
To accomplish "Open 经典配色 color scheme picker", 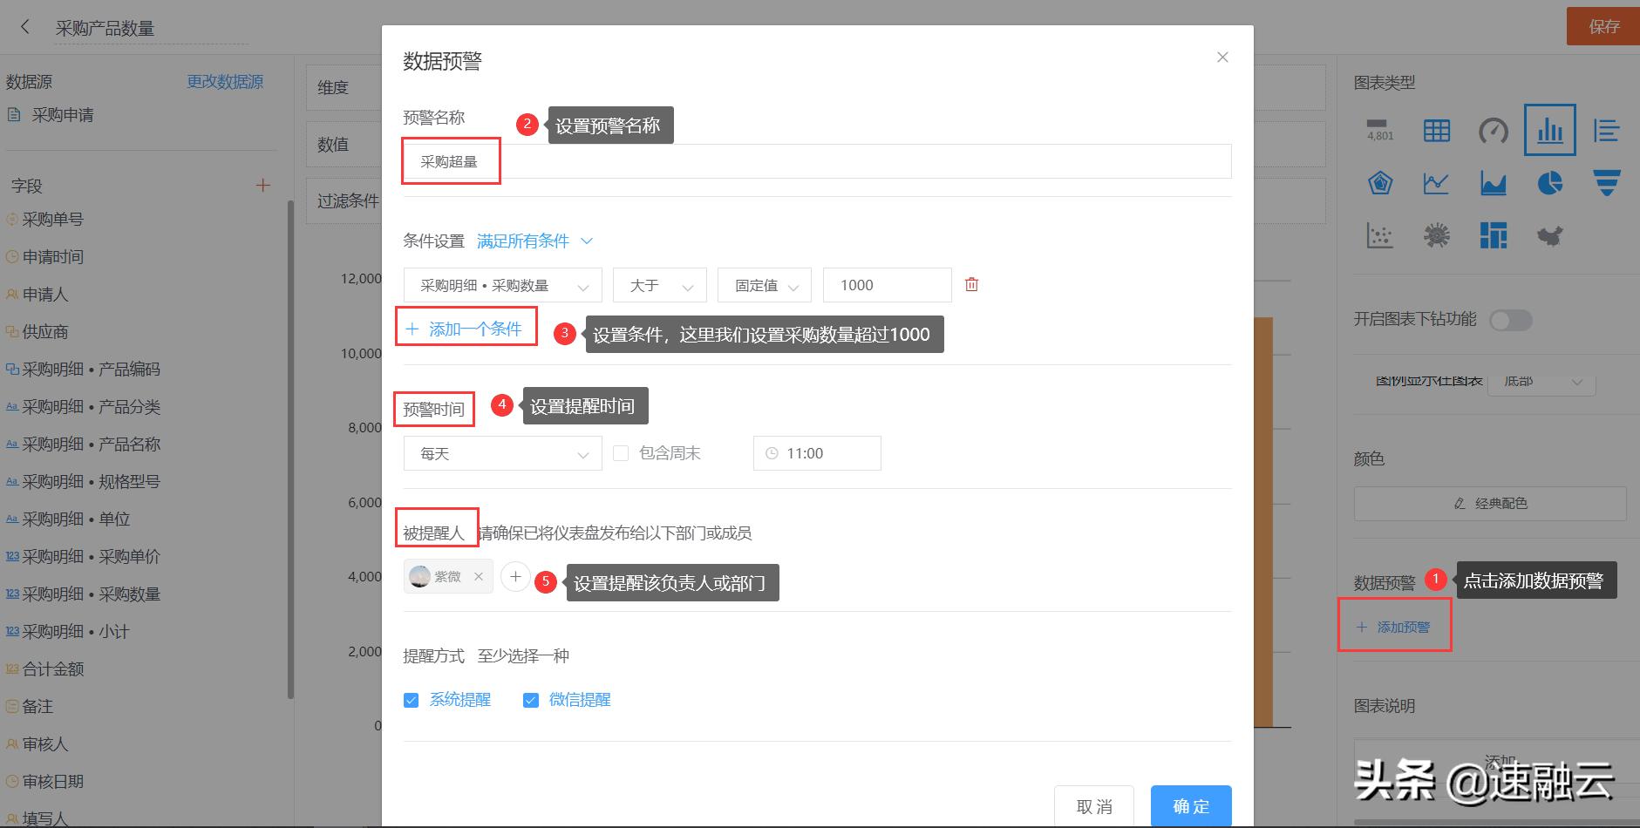I will (x=1491, y=503).
